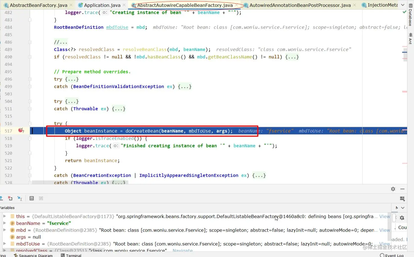
Task: Close the AbstractBeanFactory.java tab
Action: point(71,5)
